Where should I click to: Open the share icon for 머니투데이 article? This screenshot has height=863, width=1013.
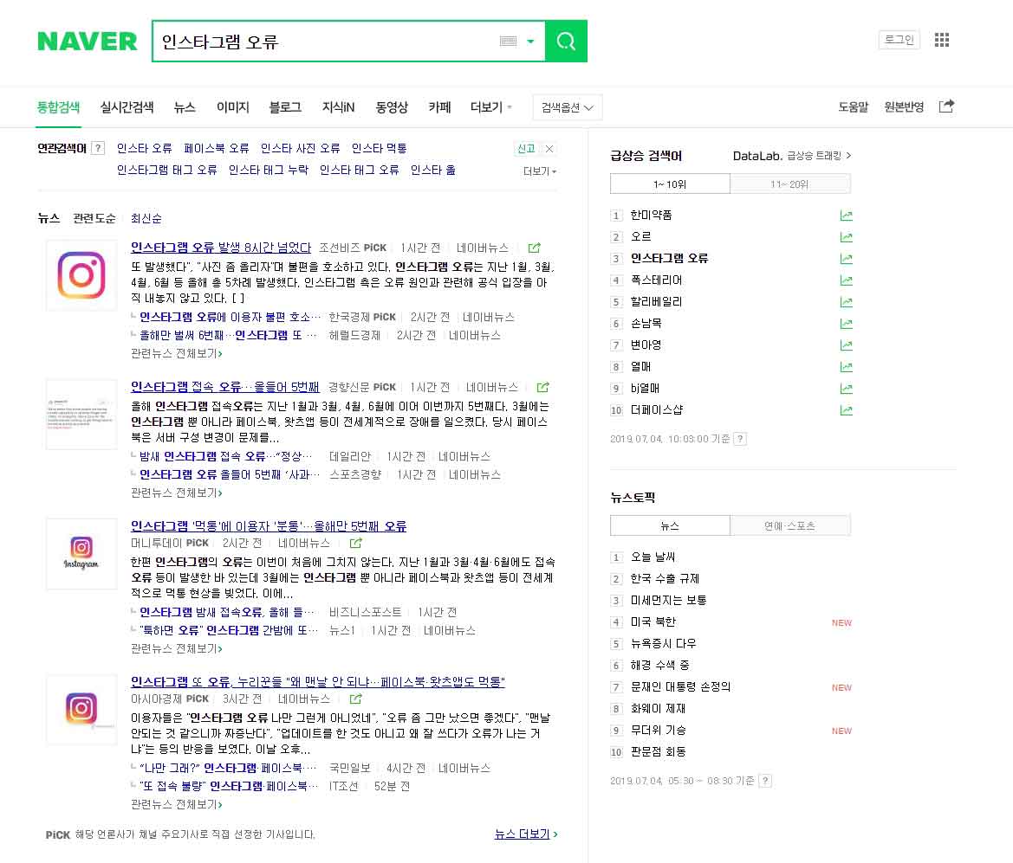point(355,543)
